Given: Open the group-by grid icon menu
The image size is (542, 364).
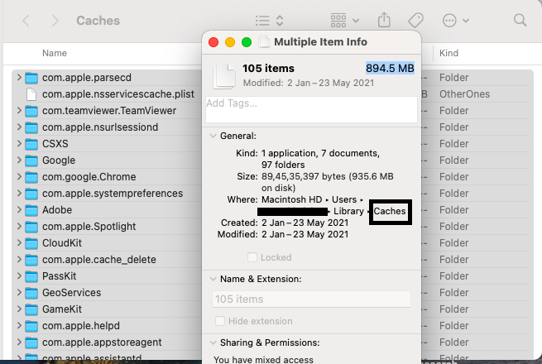Looking at the screenshot, I should (338, 21).
